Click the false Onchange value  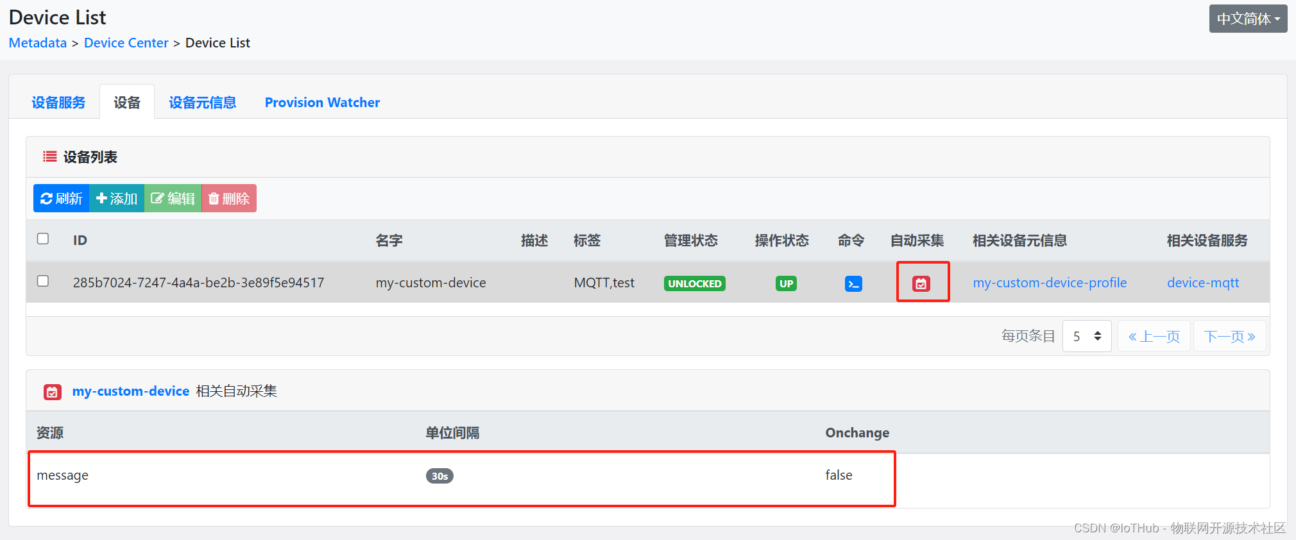click(839, 475)
